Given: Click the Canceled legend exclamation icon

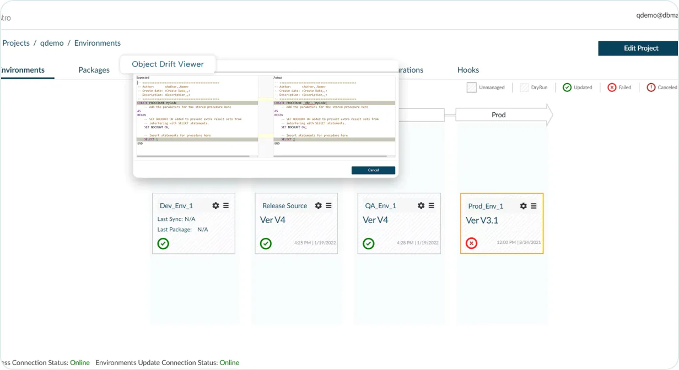Looking at the screenshot, I should pyautogui.click(x=651, y=88).
